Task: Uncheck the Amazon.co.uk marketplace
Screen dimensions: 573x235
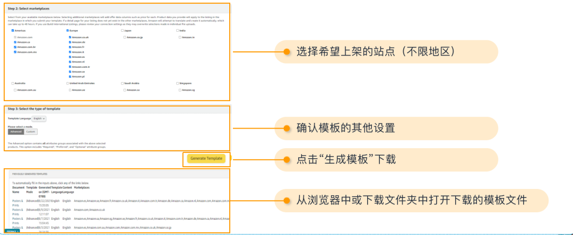Action: point(70,38)
